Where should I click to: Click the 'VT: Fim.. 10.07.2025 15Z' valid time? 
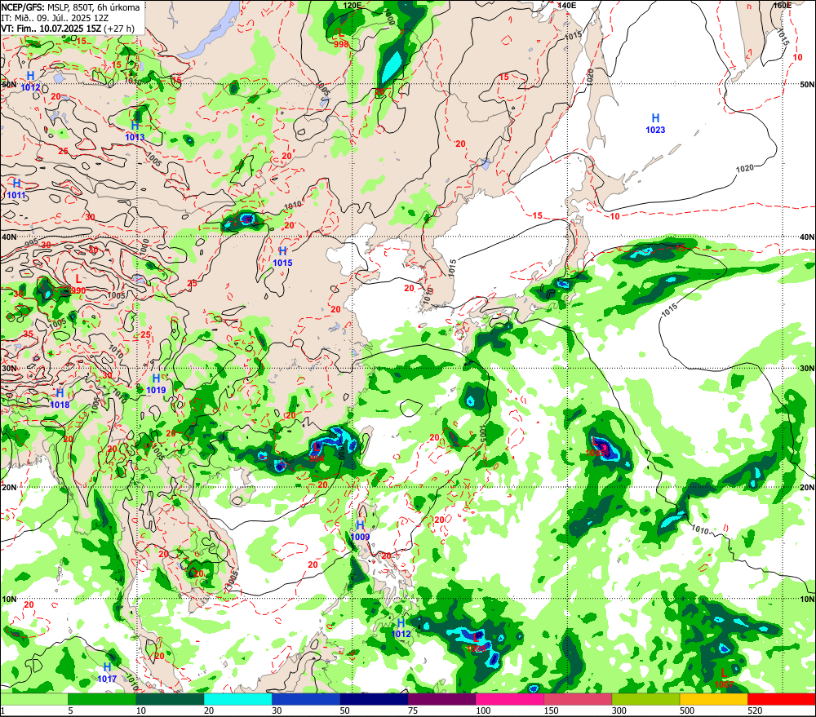click(51, 29)
